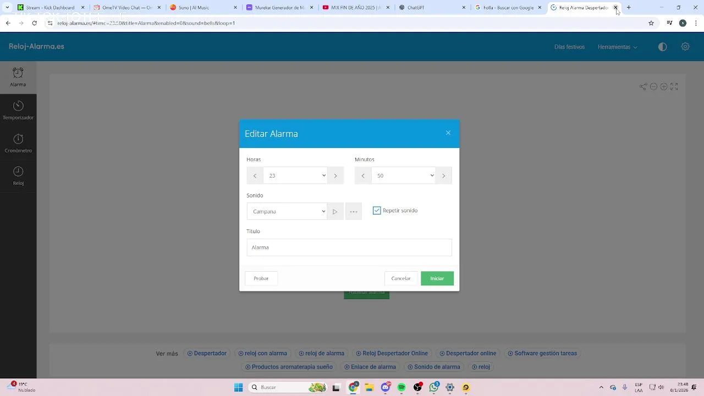
Task: Switch to Stream - Kick Dashboard tab
Action: tap(50, 8)
